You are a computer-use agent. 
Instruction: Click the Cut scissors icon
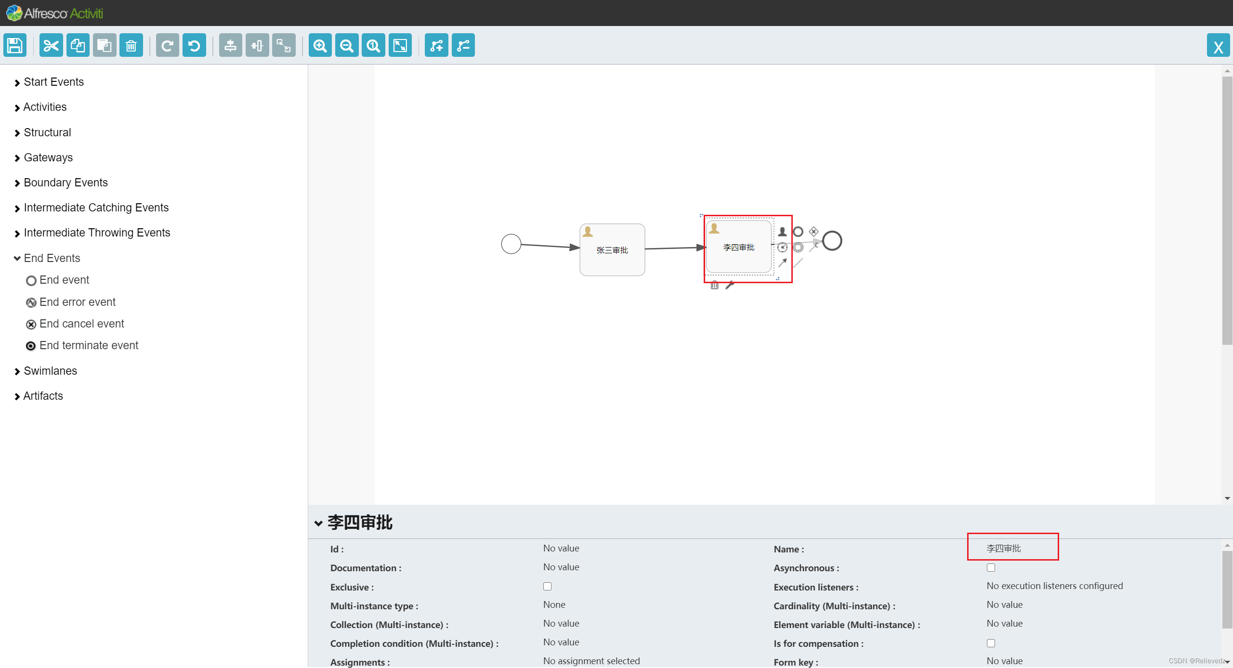(x=51, y=46)
